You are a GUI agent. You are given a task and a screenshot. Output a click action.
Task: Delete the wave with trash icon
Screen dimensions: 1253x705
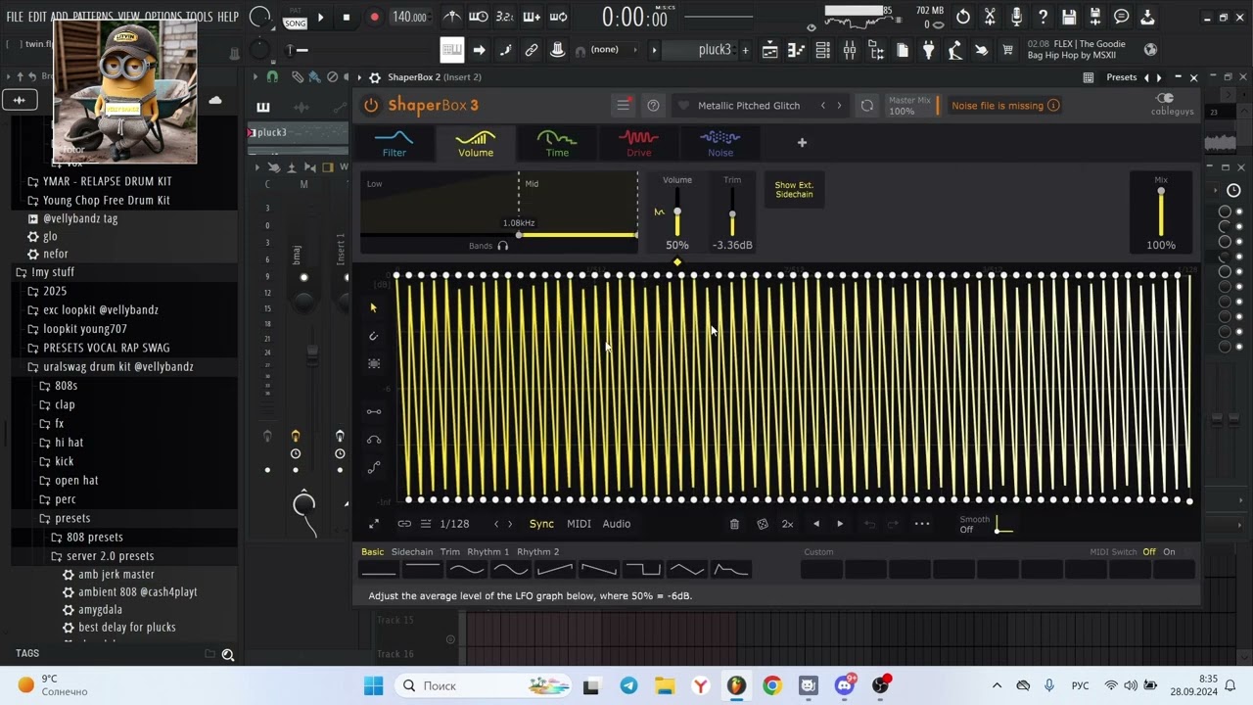pos(734,524)
